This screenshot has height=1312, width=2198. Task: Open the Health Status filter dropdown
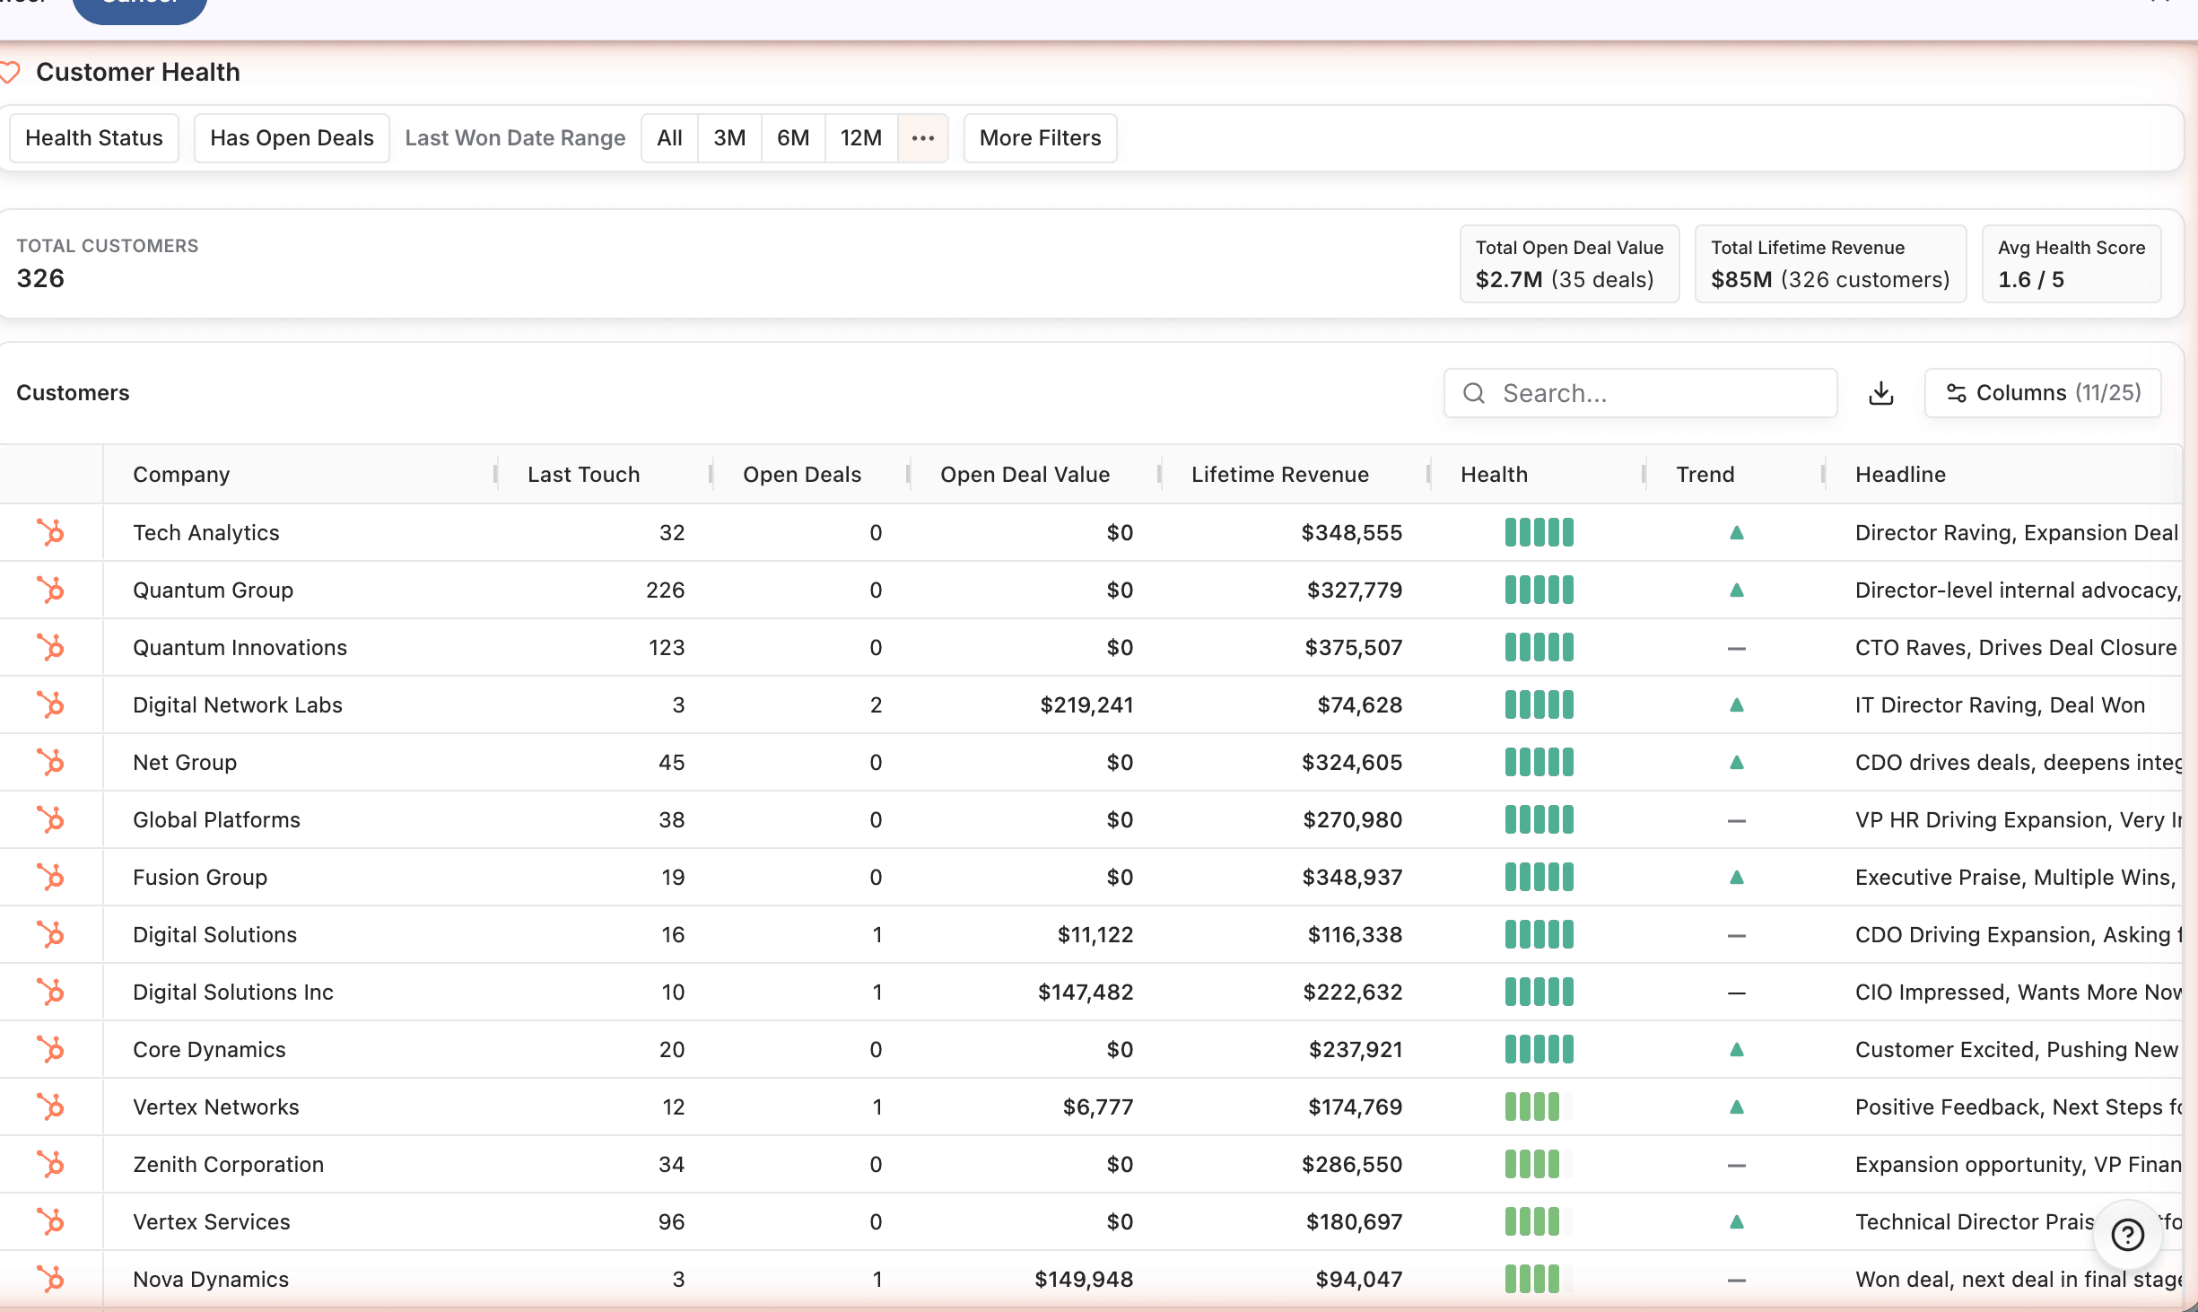(x=93, y=137)
